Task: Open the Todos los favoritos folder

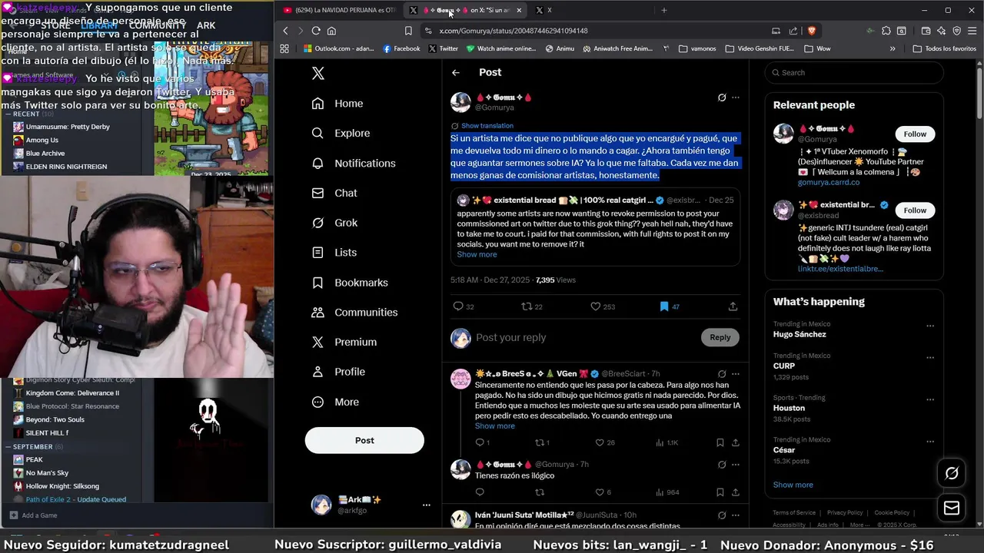Action: tap(945, 48)
